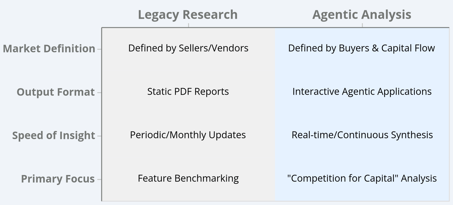Viewport: 453px width, 205px height.
Task: Click the Primary Focus row label
Action: point(58,179)
